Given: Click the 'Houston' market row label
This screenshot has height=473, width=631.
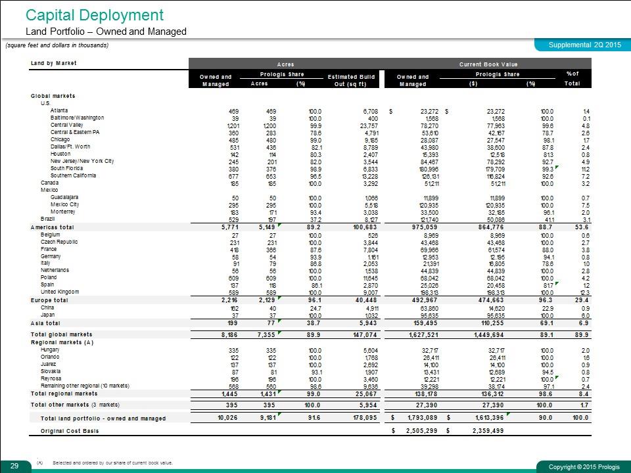Looking at the screenshot, I should click(60, 154).
